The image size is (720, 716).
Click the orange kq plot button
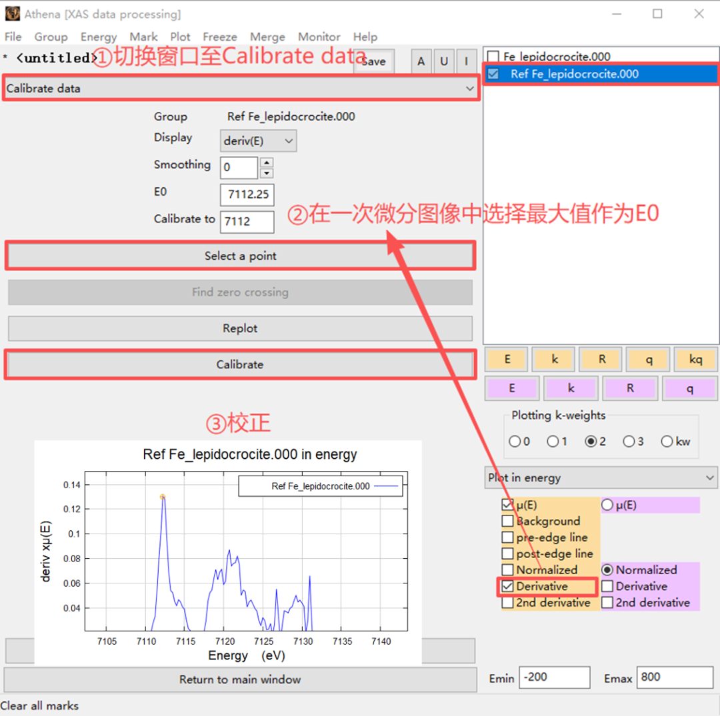pos(695,359)
